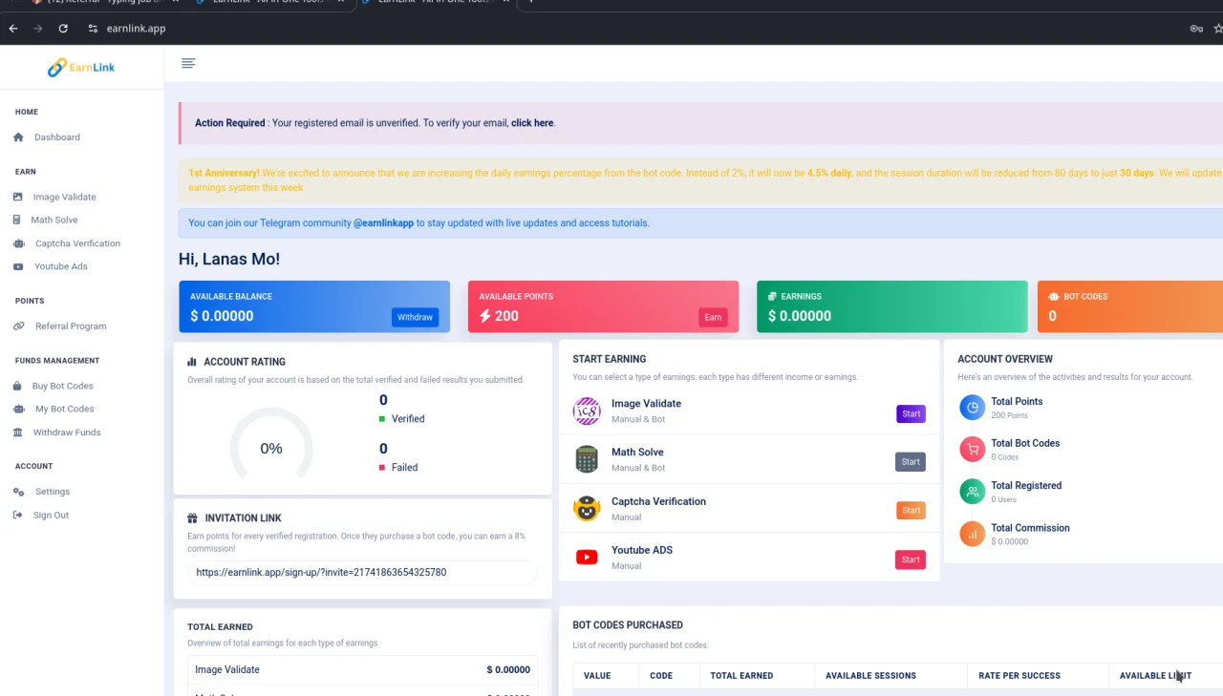
Task: Click the Dashboard home icon
Action: (18, 137)
